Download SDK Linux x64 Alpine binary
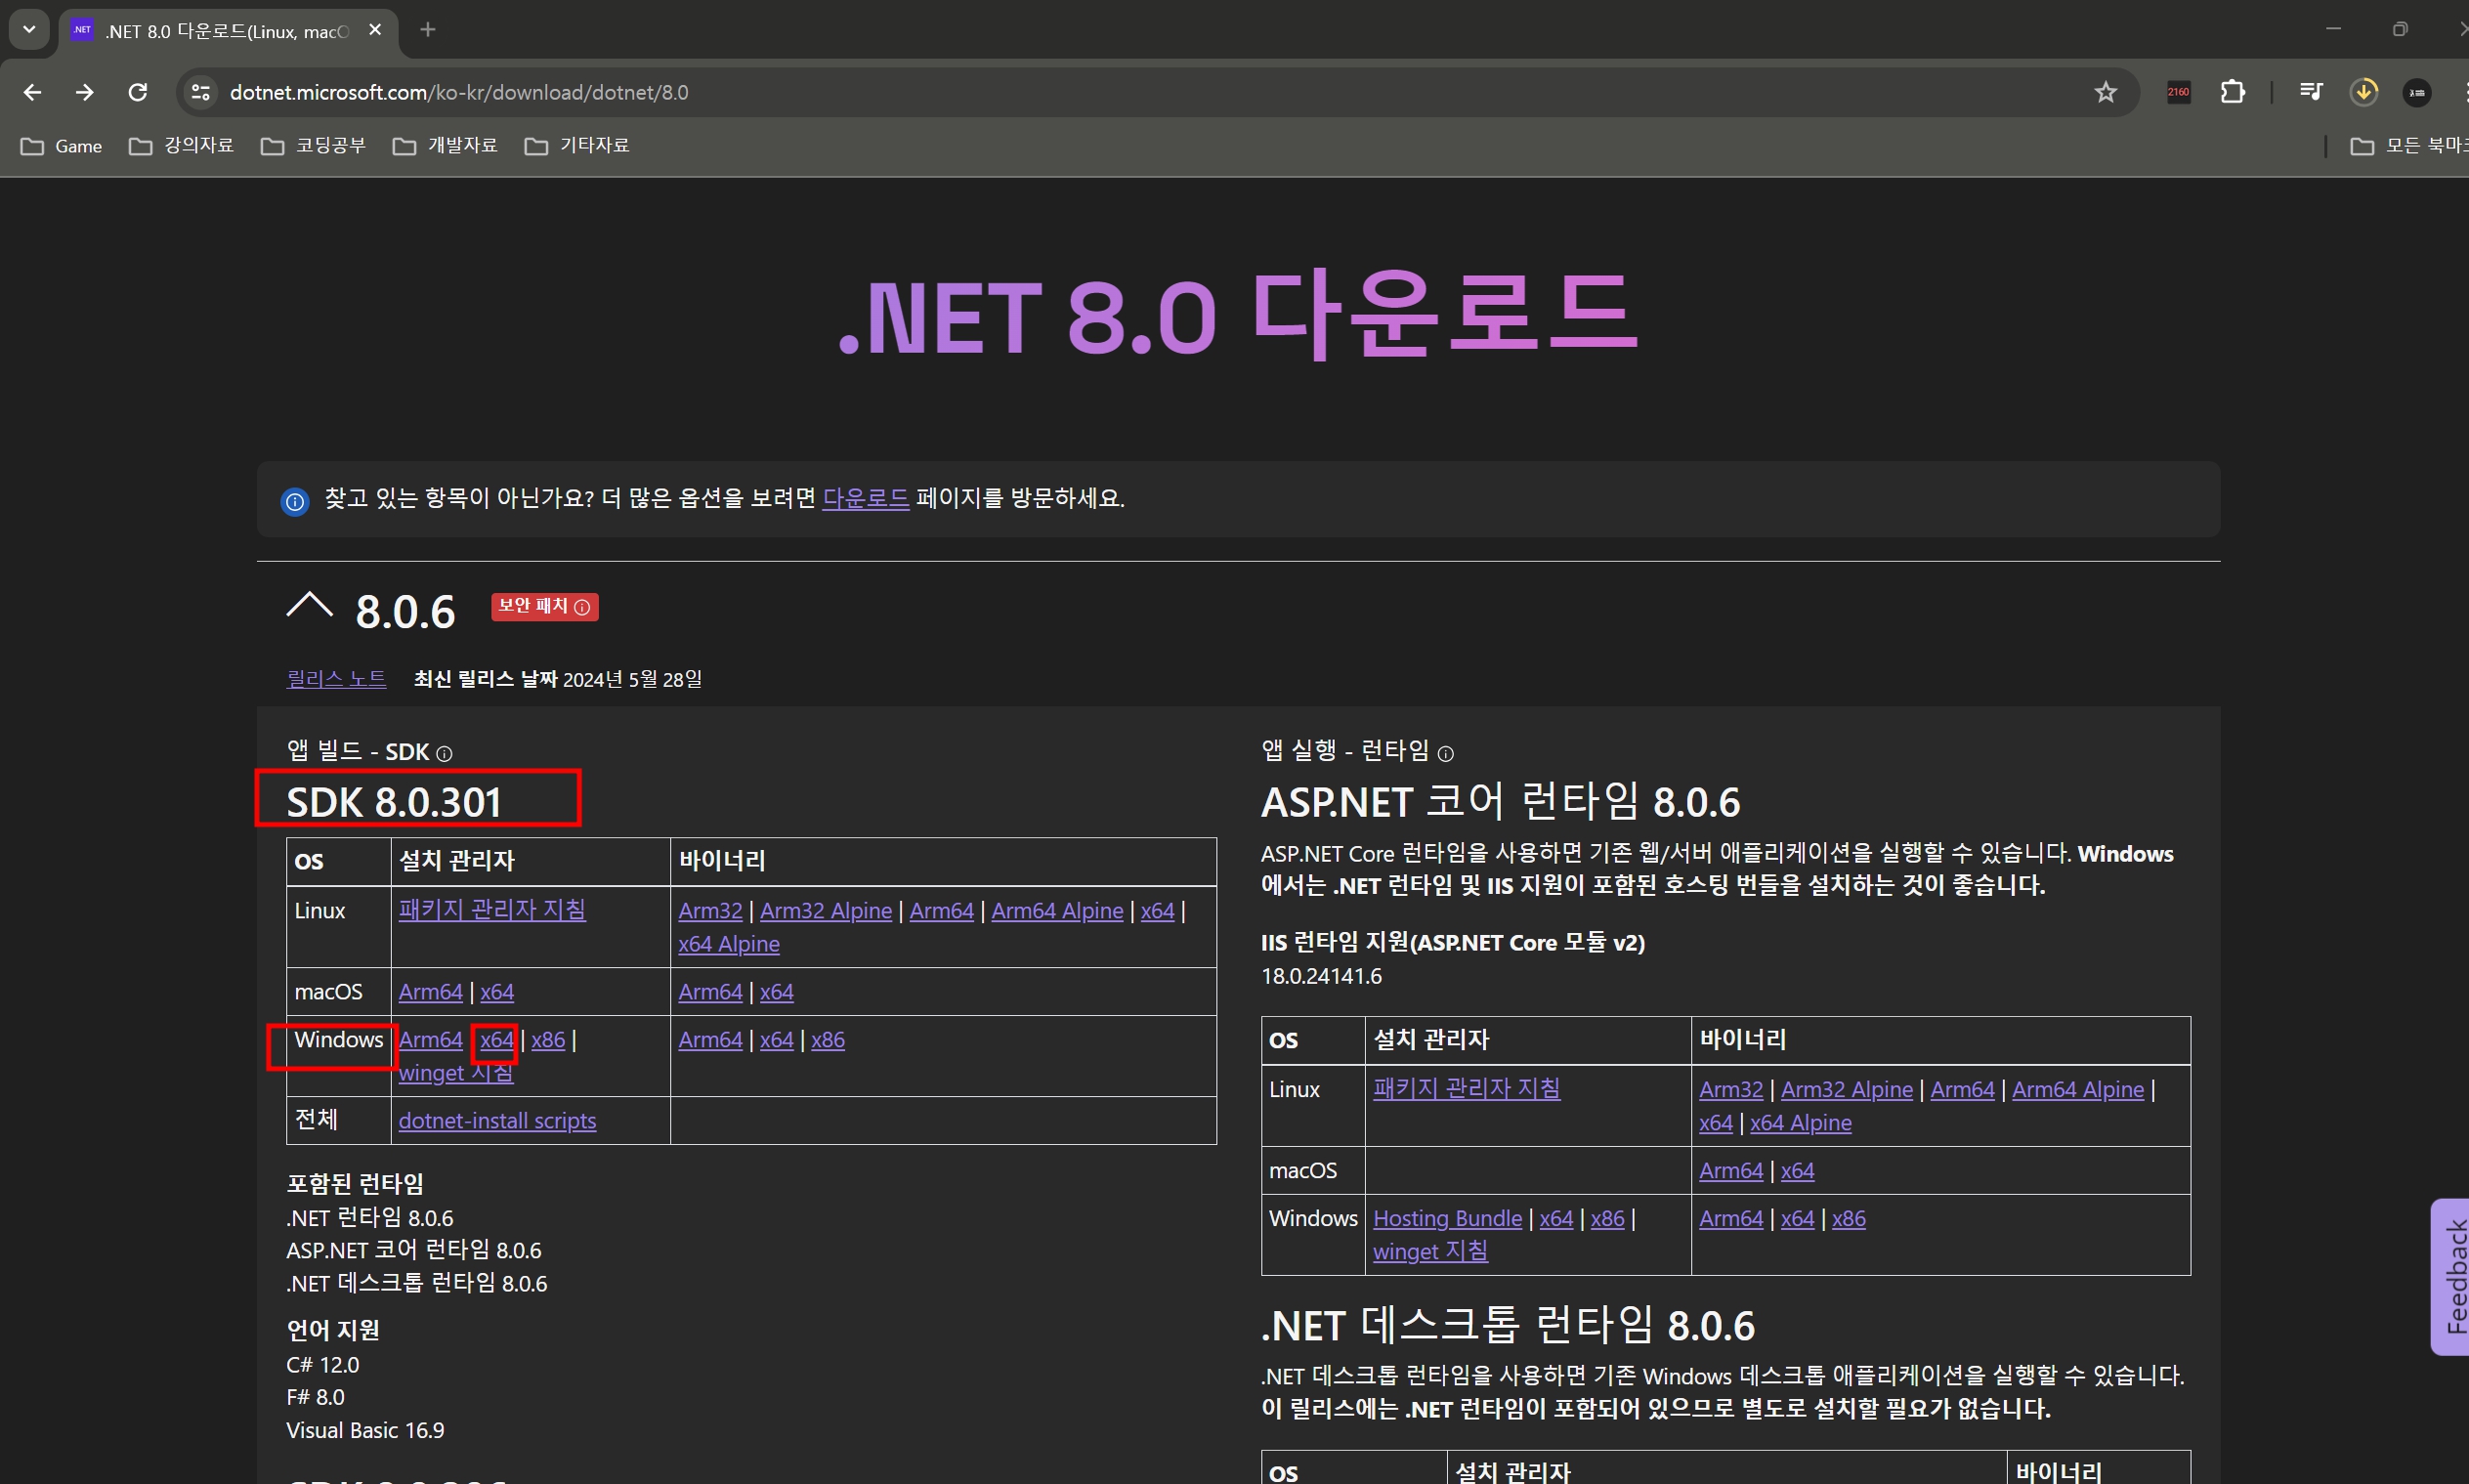Image resolution: width=2469 pixels, height=1484 pixels. (x=728, y=944)
